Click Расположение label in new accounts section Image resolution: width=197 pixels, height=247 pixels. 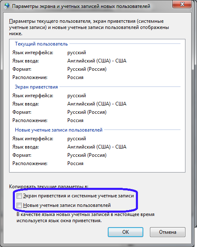[30, 163]
